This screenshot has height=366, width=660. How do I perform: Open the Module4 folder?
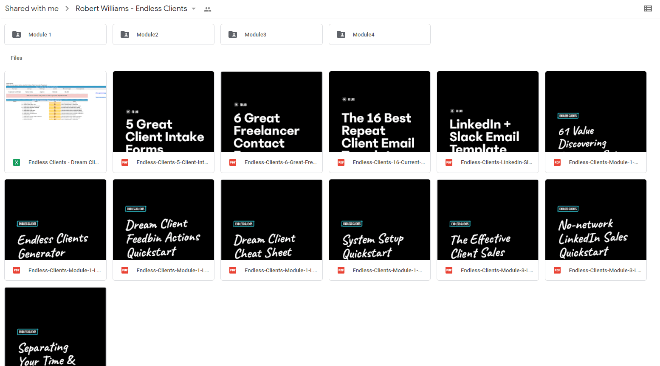coord(380,34)
